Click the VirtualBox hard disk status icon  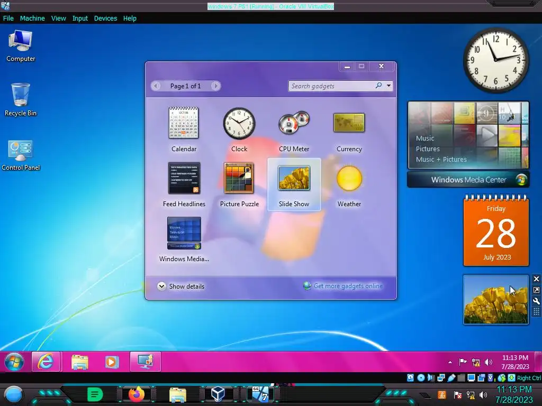410,377
